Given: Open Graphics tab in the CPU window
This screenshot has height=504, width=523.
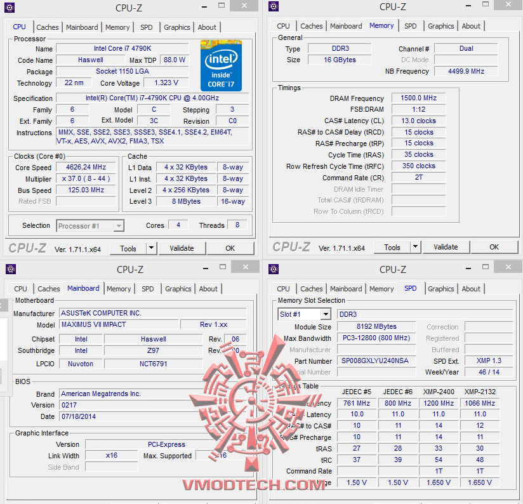Looking at the screenshot, I should point(177,27).
